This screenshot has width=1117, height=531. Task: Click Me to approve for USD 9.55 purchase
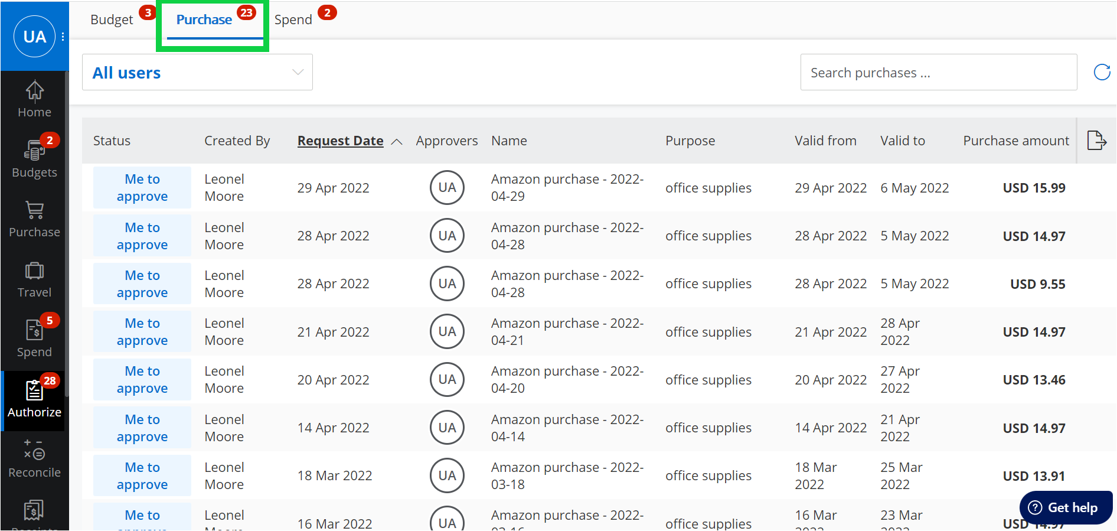pos(142,284)
